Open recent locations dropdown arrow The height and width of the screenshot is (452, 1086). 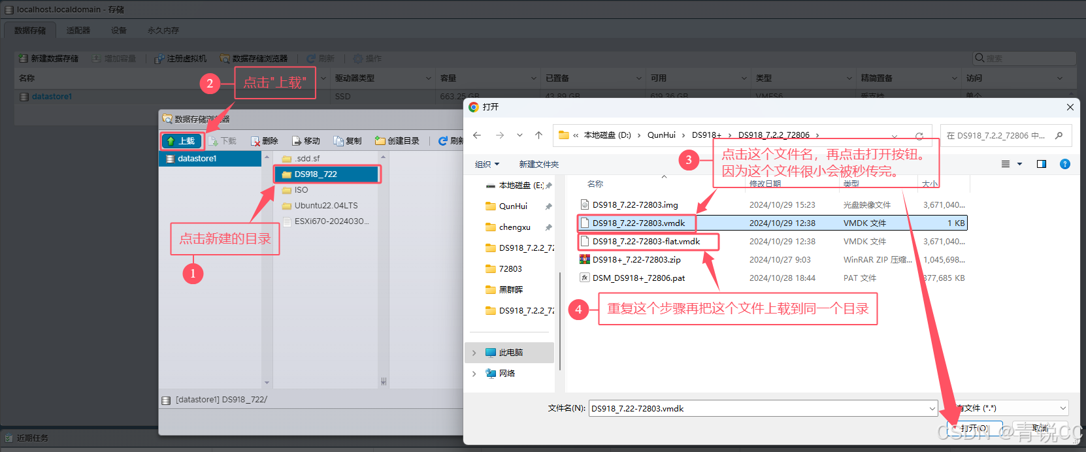point(519,135)
